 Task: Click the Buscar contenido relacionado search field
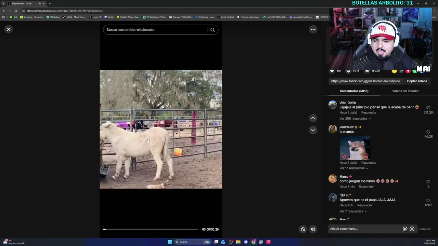pos(156,30)
